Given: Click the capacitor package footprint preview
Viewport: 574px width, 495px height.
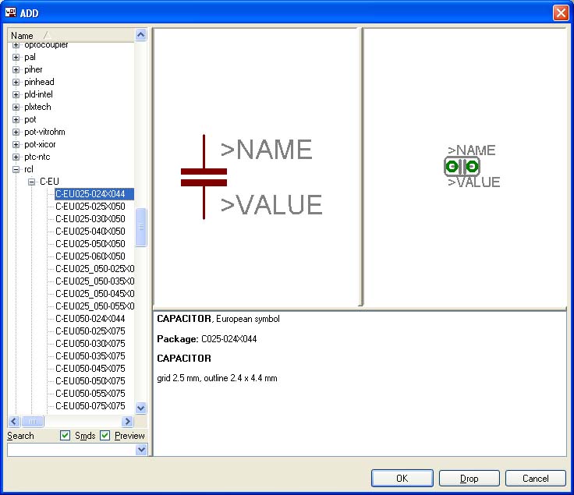Looking at the screenshot, I should [x=462, y=166].
